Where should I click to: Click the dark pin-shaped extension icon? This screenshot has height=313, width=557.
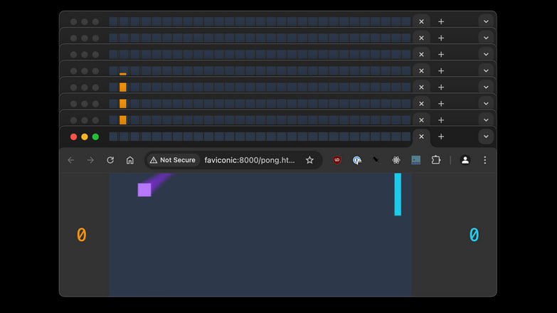point(376,160)
